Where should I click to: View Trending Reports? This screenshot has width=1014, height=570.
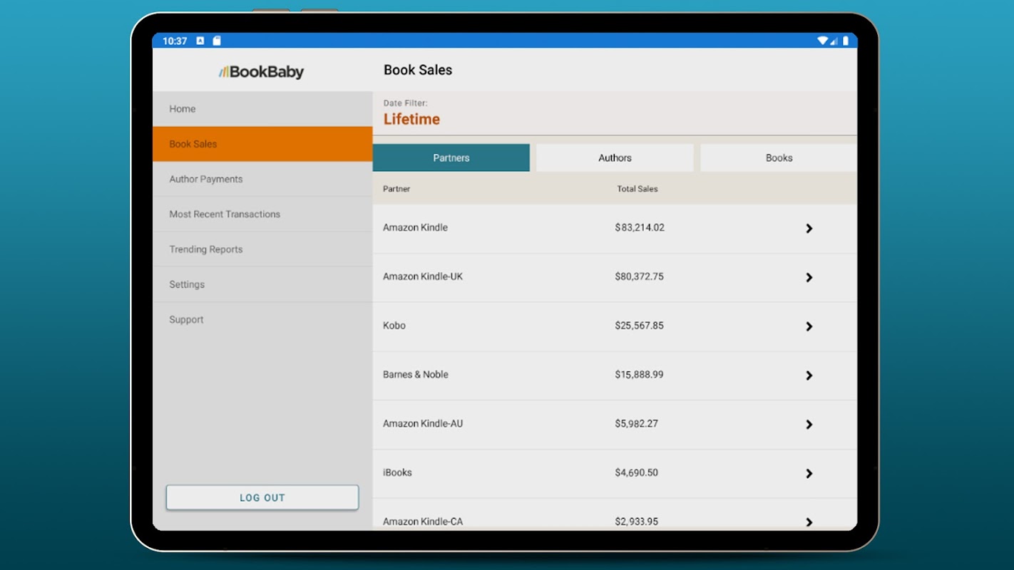262,249
